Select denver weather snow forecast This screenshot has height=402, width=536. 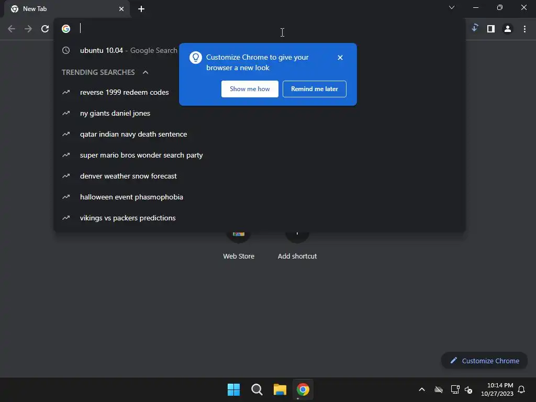click(x=260, y=176)
